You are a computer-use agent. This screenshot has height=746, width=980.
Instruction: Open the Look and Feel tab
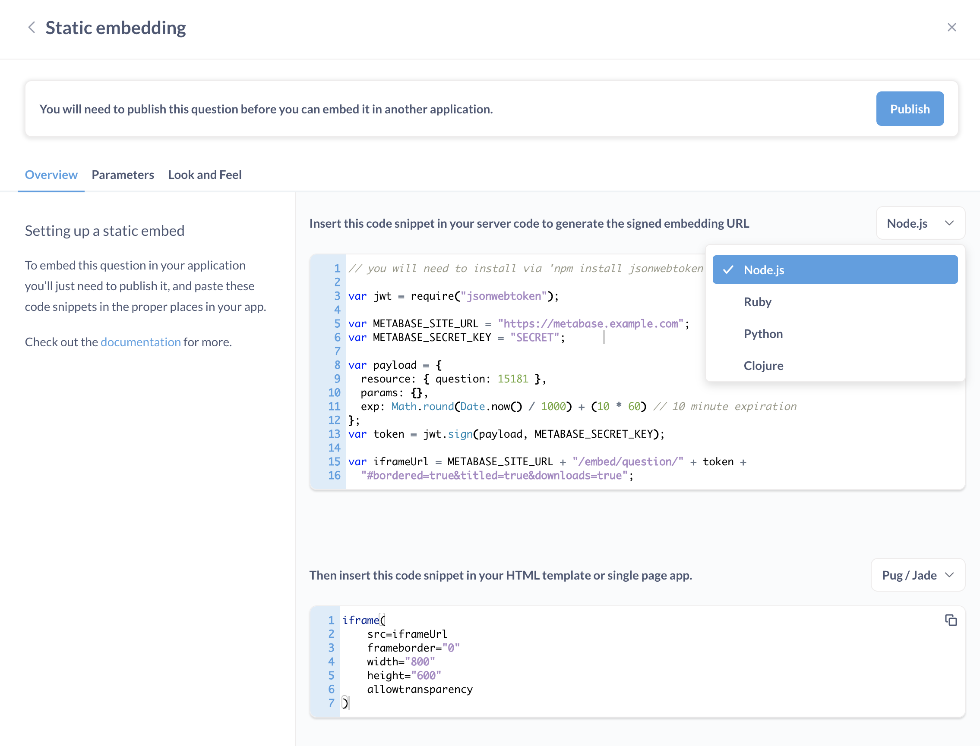(205, 175)
